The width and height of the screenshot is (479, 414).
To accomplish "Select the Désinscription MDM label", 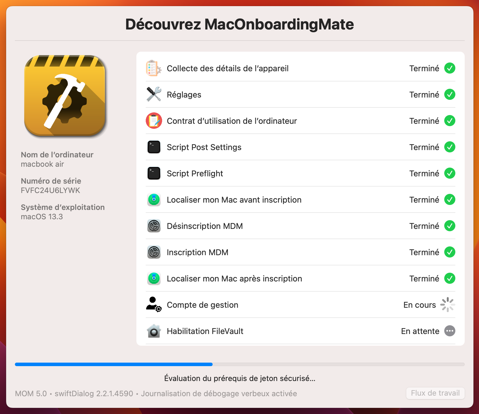I will coord(205,226).
